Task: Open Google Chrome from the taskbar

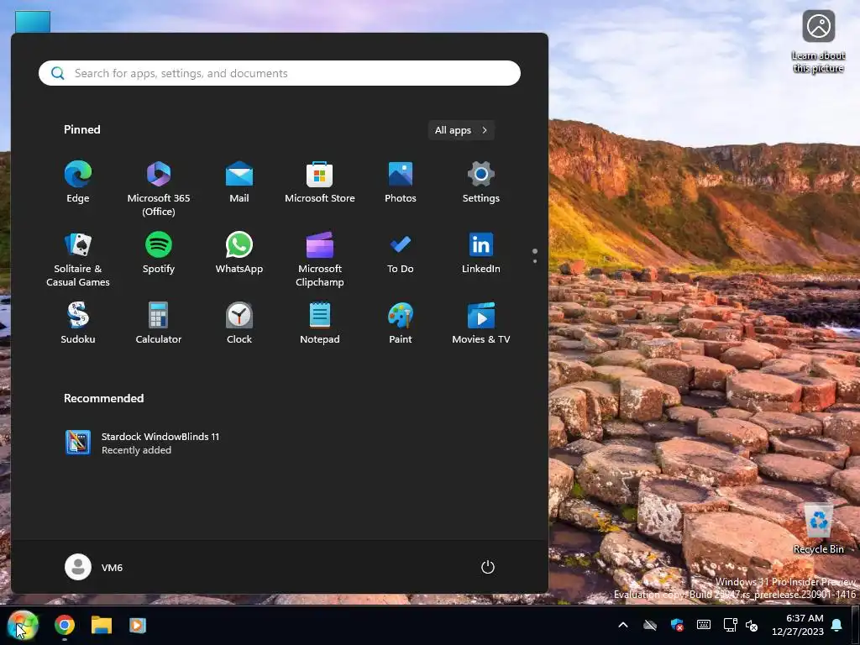Action: point(64,625)
